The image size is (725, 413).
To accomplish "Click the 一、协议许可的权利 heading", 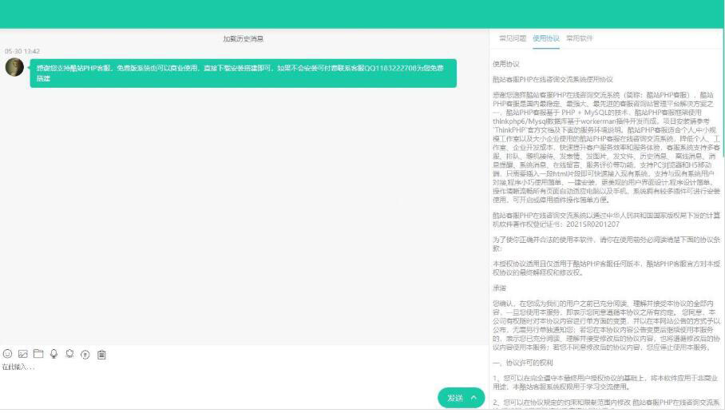I will pyautogui.click(x=522, y=363).
